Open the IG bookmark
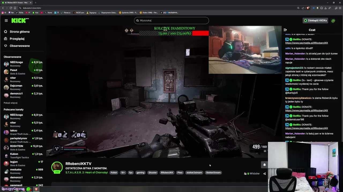Screen dimensions: 343x192 [4, 13]
